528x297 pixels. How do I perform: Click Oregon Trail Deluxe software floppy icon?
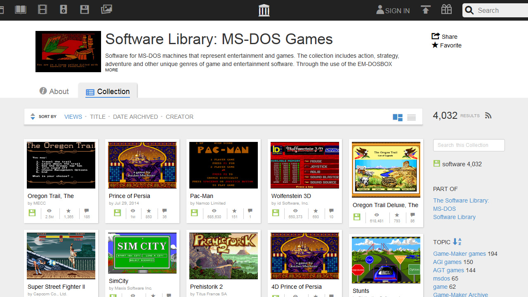(357, 217)
